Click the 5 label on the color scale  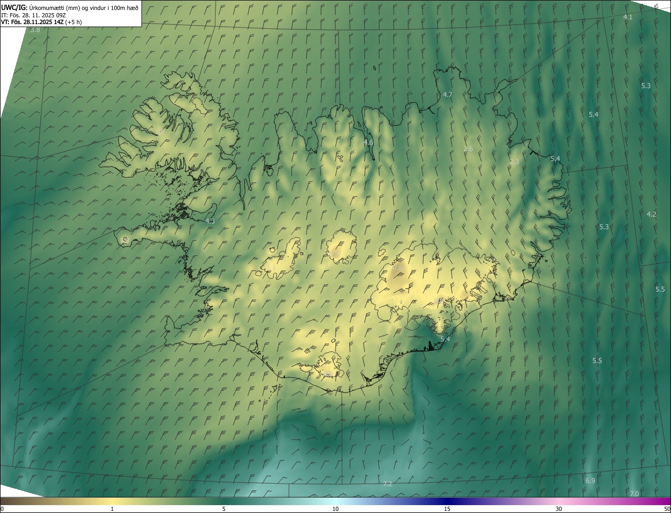point(224,509)
